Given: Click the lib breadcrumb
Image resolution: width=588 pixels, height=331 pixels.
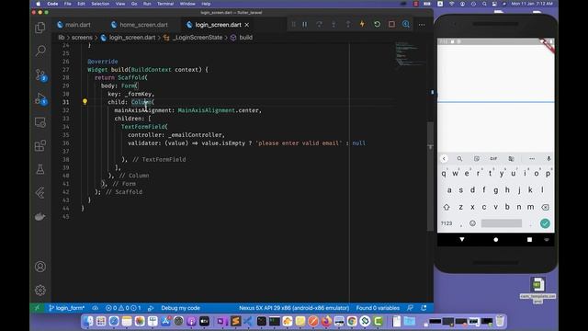Looking at the screenshot, I should [62, 38].
